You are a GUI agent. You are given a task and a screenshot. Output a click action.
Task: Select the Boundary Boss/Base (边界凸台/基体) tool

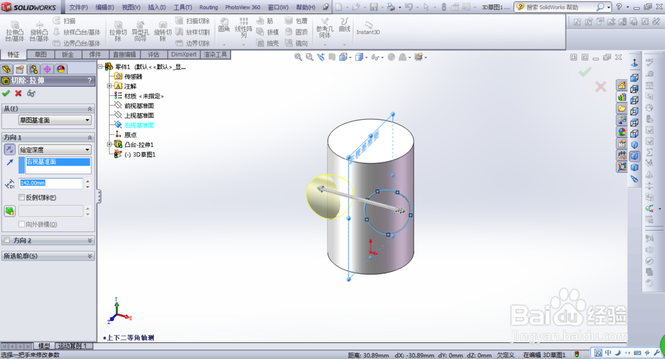pos(76,43)
